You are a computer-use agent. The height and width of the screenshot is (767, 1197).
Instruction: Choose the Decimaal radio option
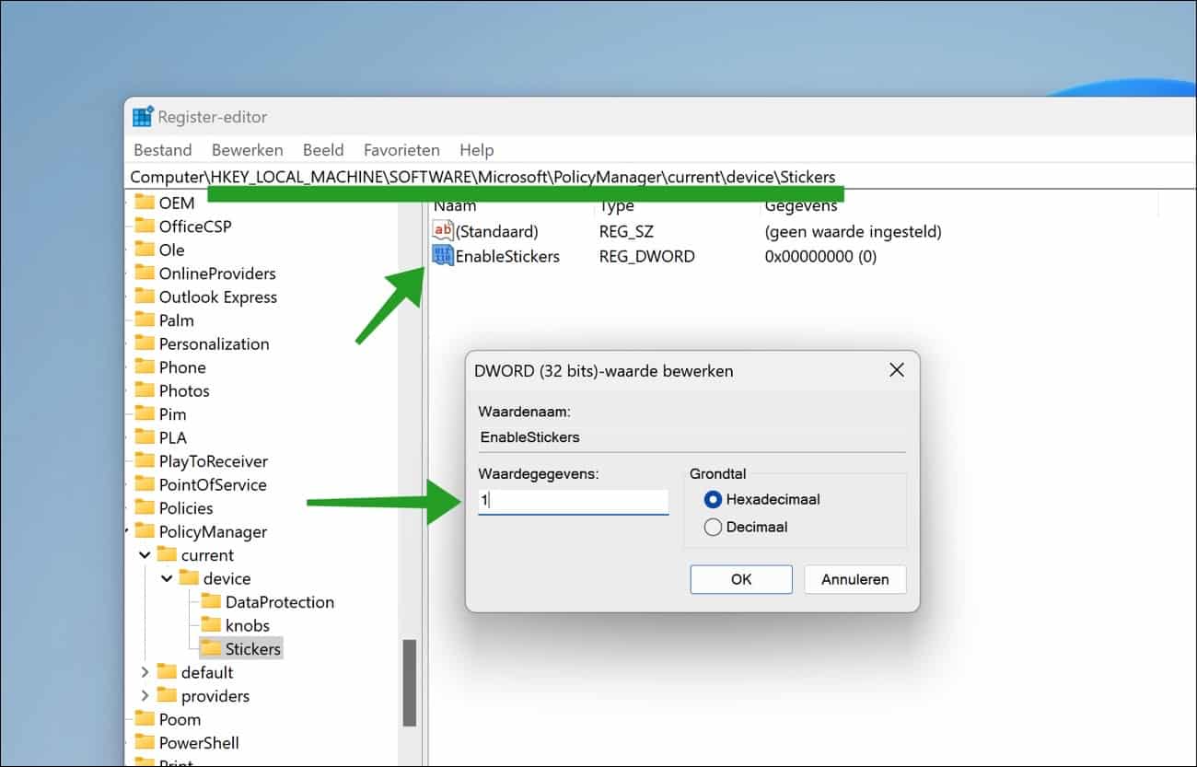(x=712, y=528)
